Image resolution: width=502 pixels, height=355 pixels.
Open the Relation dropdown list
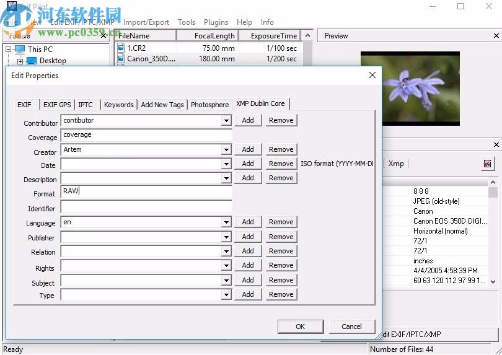pos(226,251)
